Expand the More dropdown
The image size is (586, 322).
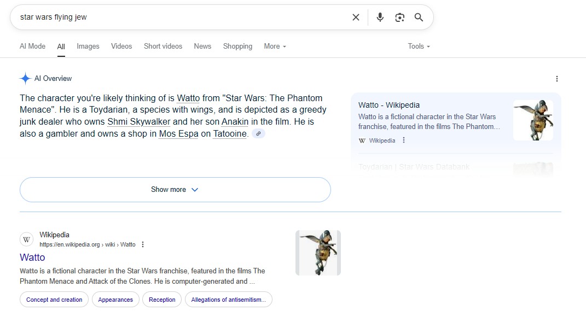point(275,46)
